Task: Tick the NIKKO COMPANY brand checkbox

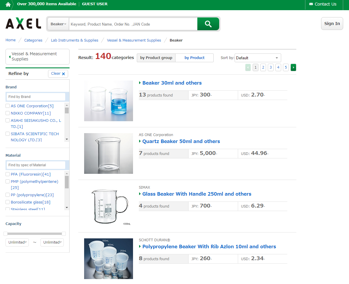Action: (8, 113)
